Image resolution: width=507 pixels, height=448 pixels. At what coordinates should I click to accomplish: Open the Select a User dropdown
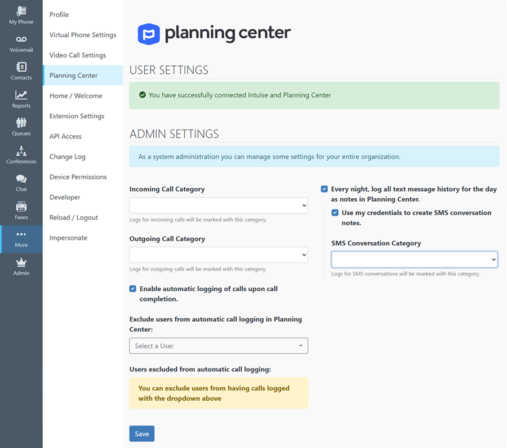point(219,346)
